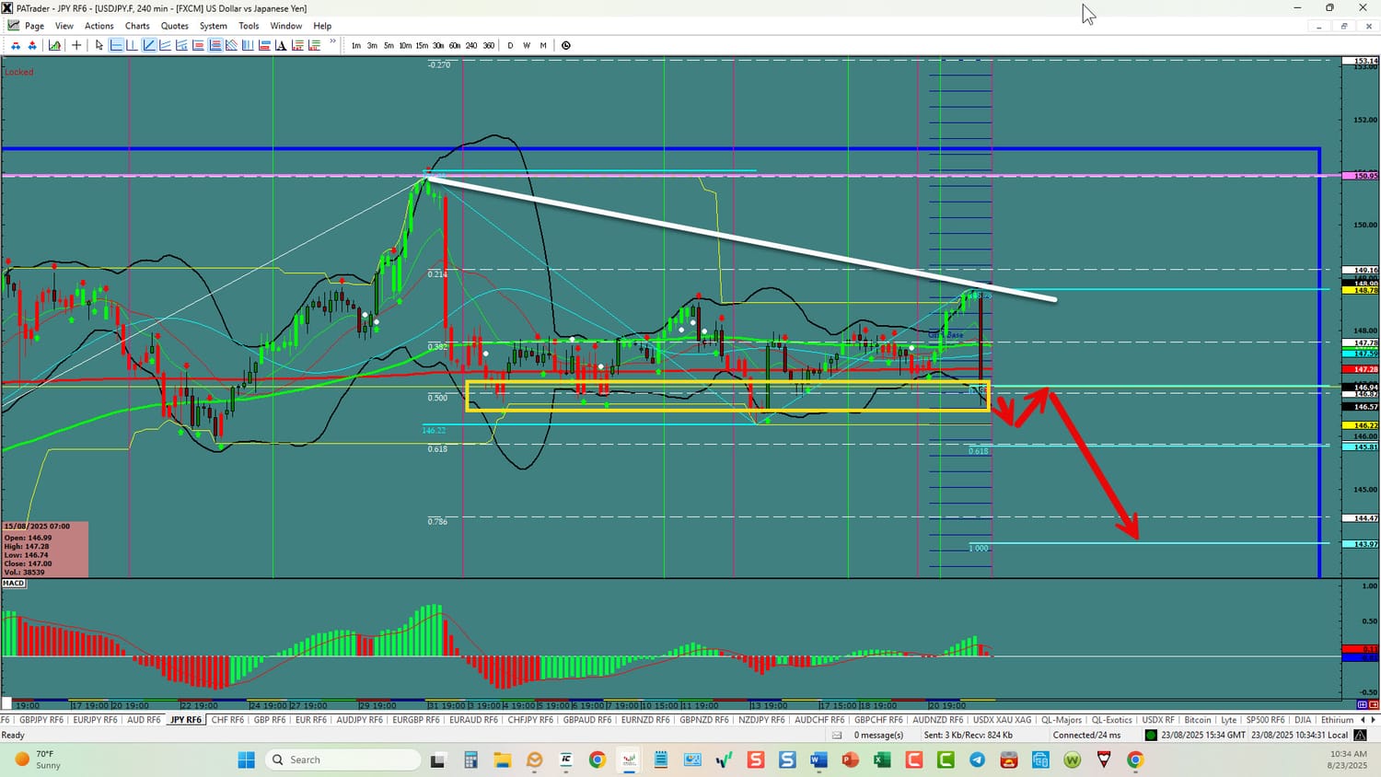Open the weather widget showing 70°F Sunny
The height and width of the screenshot is (777, 1381).
(x=37, y=760)
